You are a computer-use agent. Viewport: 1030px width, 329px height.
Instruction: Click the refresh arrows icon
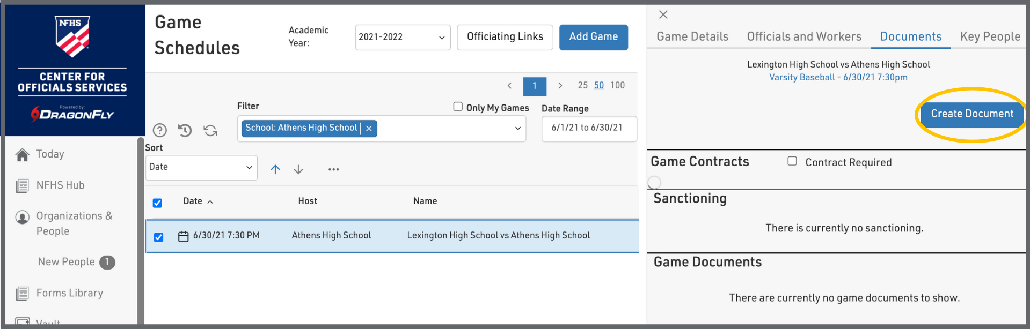click(x=210, y=130)
